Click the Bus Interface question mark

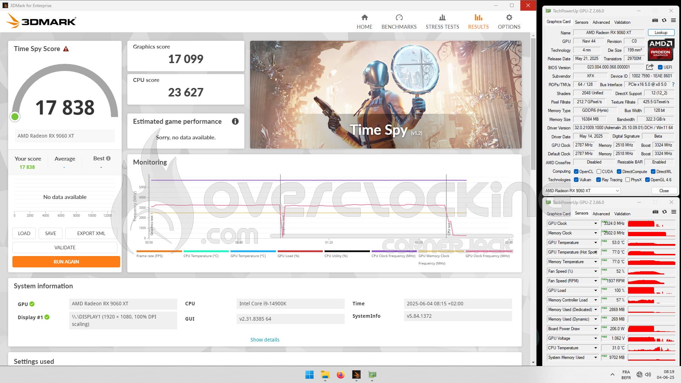[x=673, y=84]
